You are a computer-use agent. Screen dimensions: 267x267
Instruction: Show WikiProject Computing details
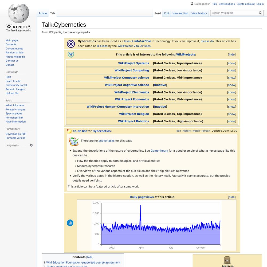[x=231, y=70]
